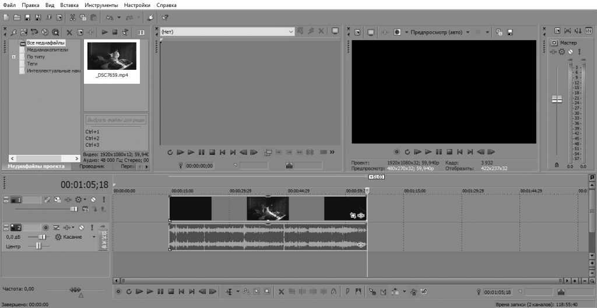Insert a marker from timeline toolbar
Viewport: 597px width, 308px height.
[347, 292]
